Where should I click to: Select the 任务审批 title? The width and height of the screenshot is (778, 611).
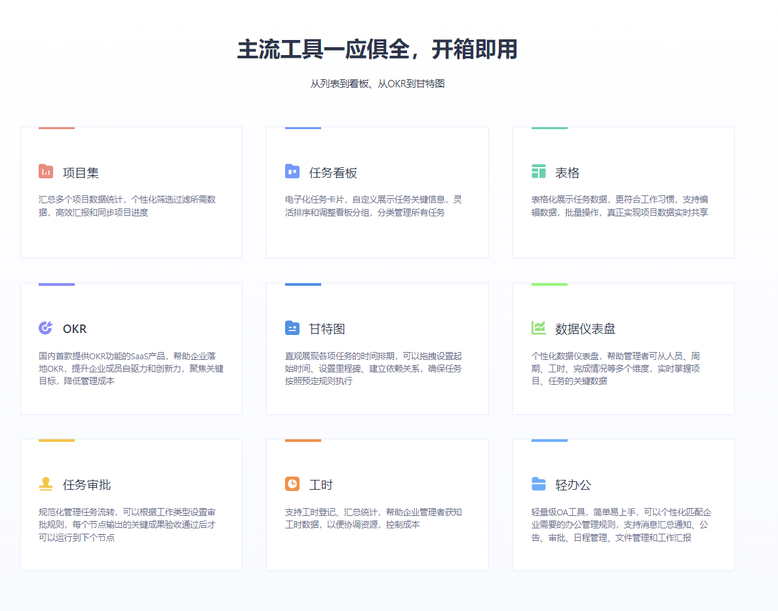coord(87,485)
